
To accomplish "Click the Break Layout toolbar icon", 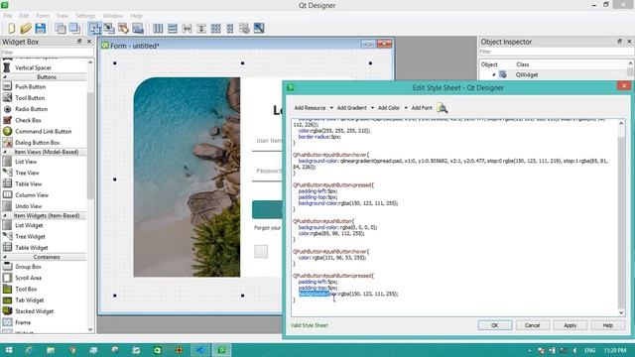I will pyautogui.click(x=244, y=29).
